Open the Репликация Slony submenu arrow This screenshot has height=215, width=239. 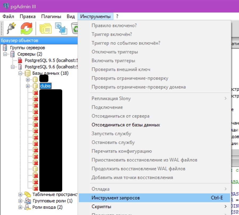(225, 98)
